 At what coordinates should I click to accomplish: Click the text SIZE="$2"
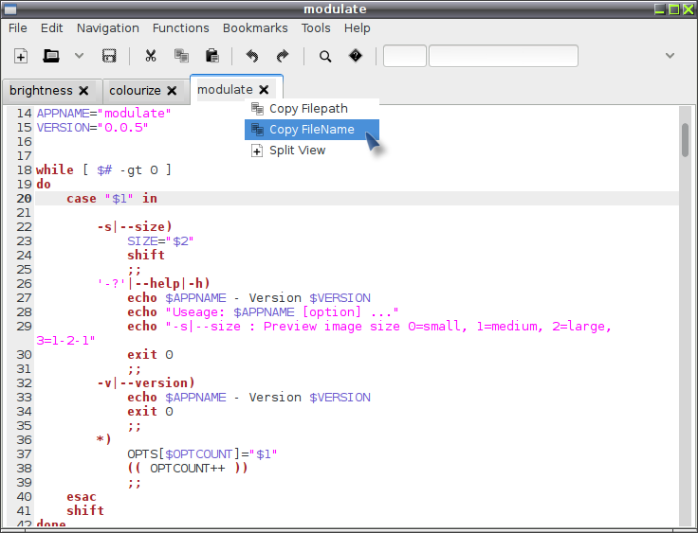[160, 241]
